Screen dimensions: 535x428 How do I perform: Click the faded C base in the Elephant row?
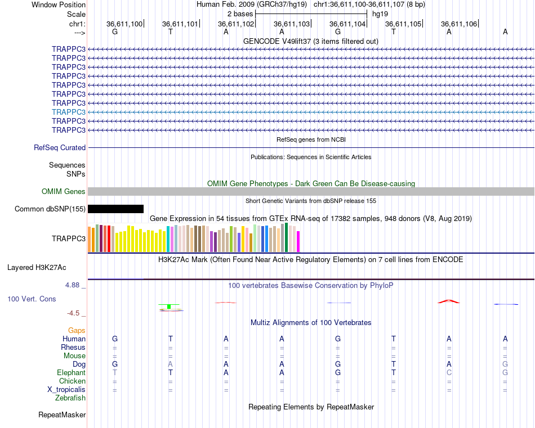[x=449, y=372]
